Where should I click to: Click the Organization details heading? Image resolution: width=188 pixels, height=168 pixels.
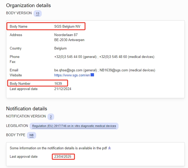(29, 6)
